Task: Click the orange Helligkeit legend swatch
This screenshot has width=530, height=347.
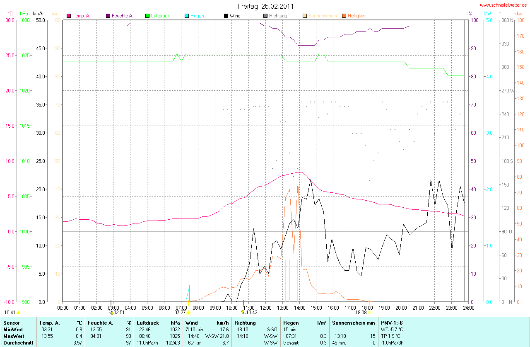Action: point(344,16)
